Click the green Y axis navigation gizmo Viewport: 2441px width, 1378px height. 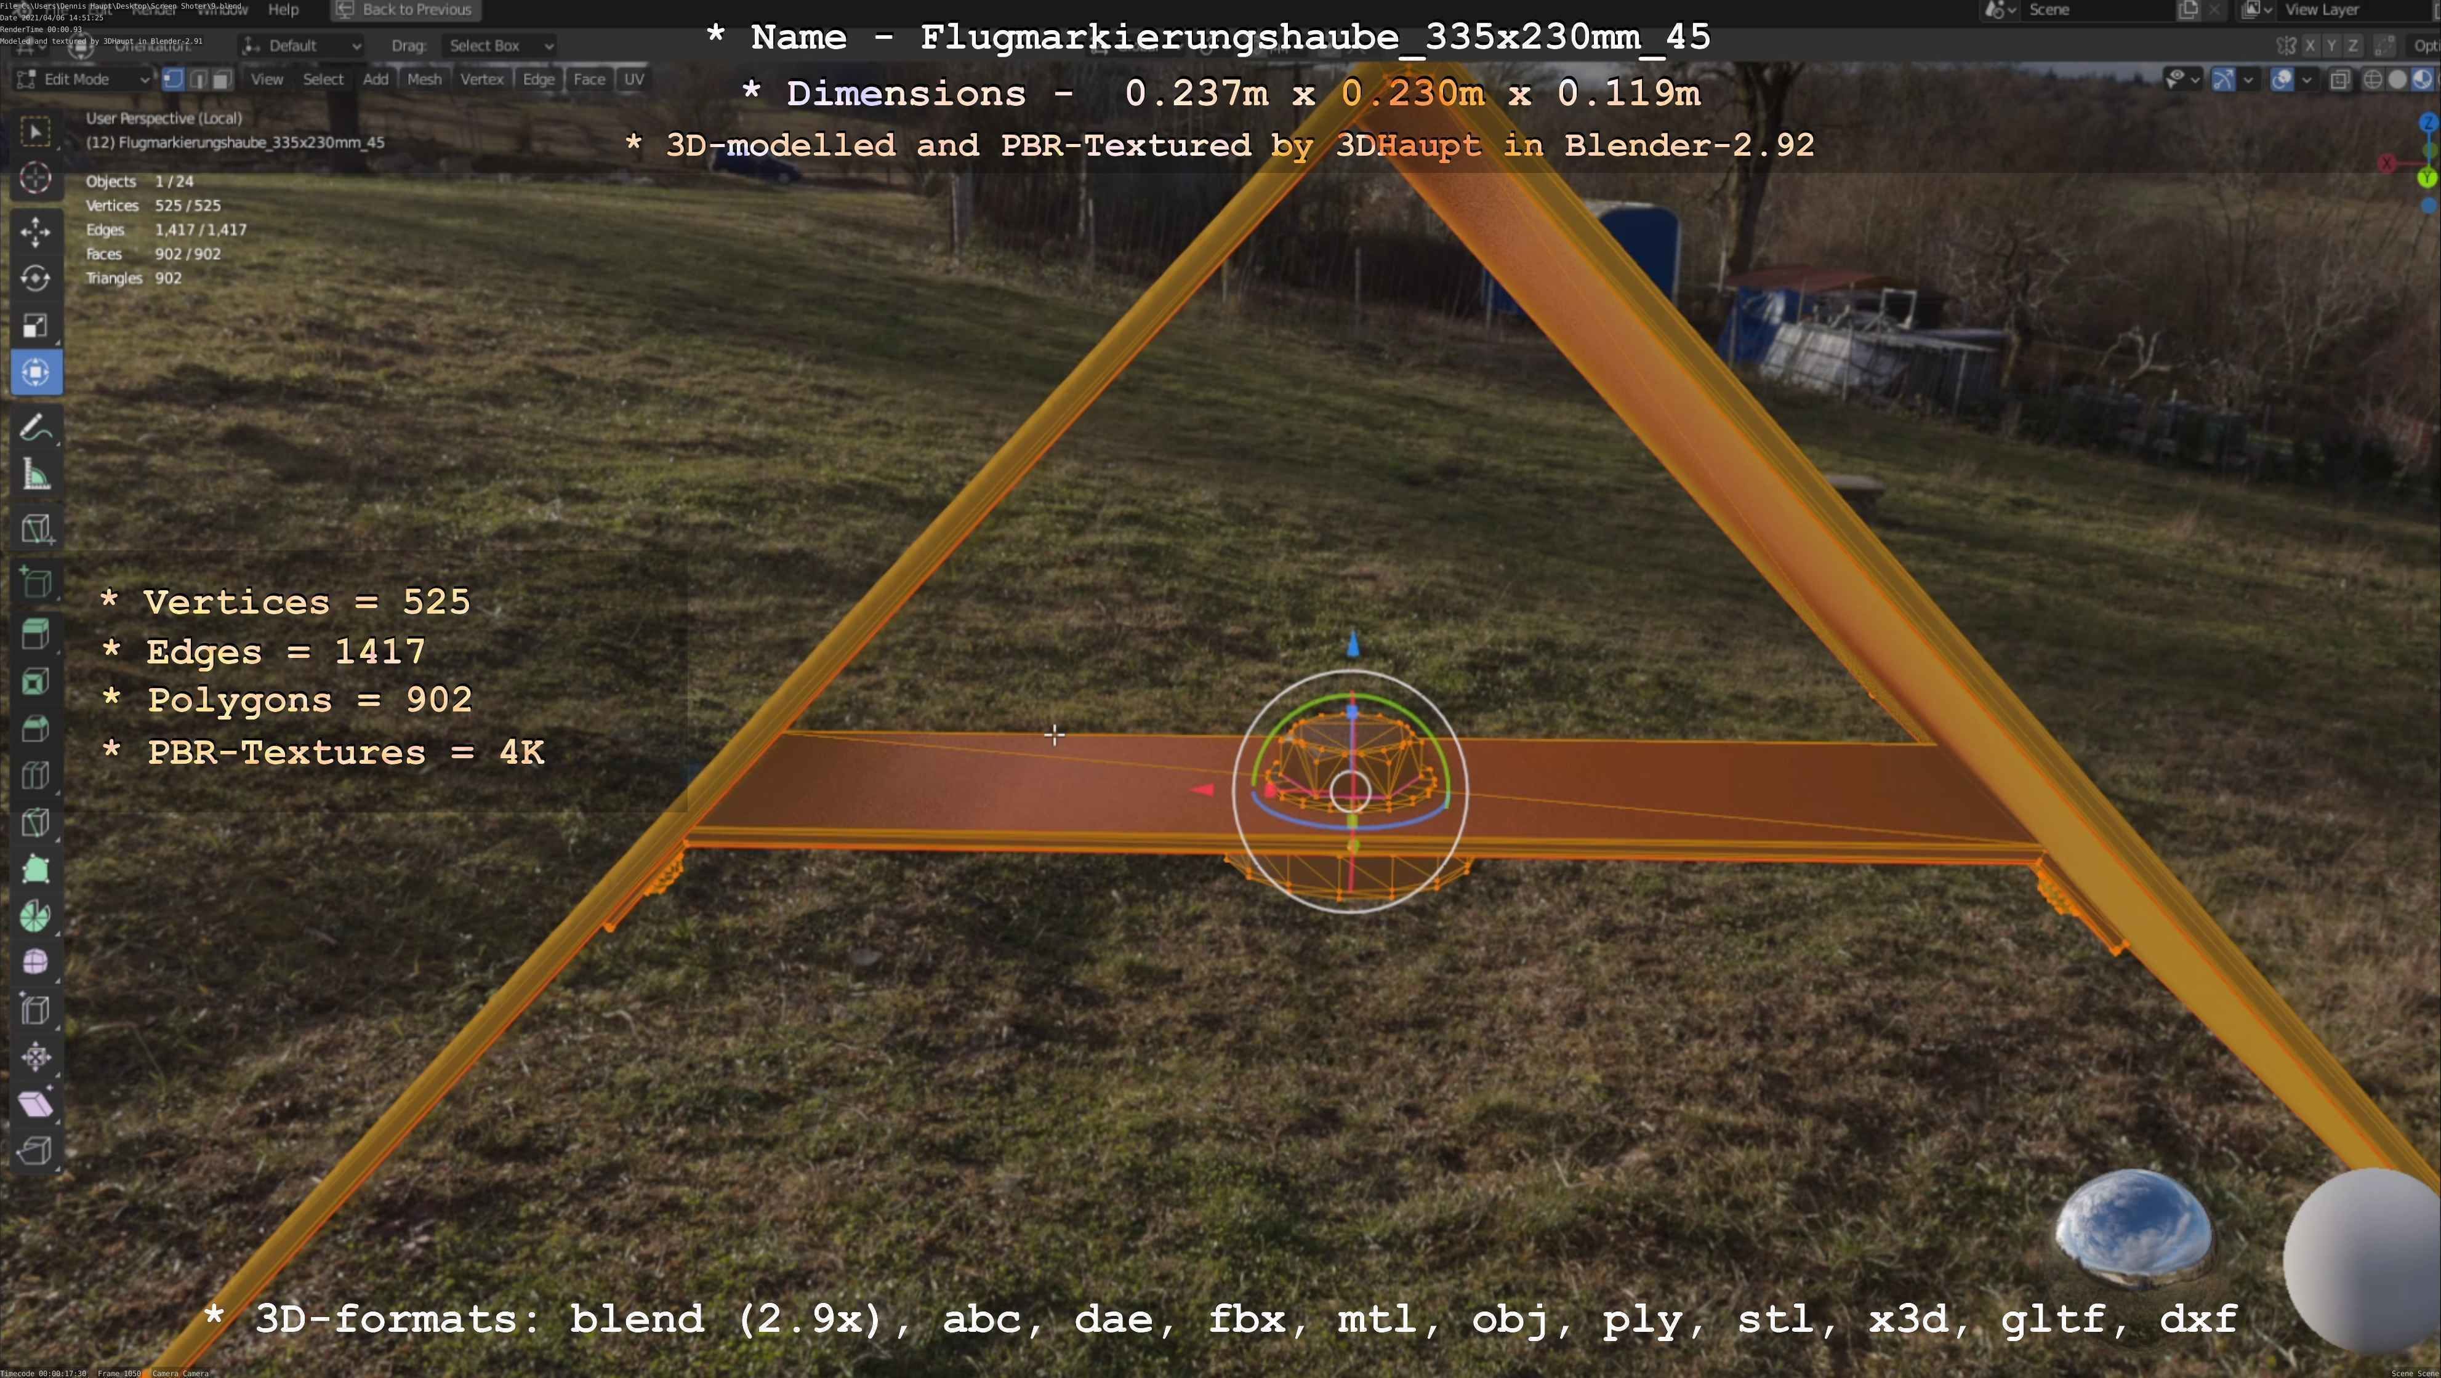pos(2427,177)
